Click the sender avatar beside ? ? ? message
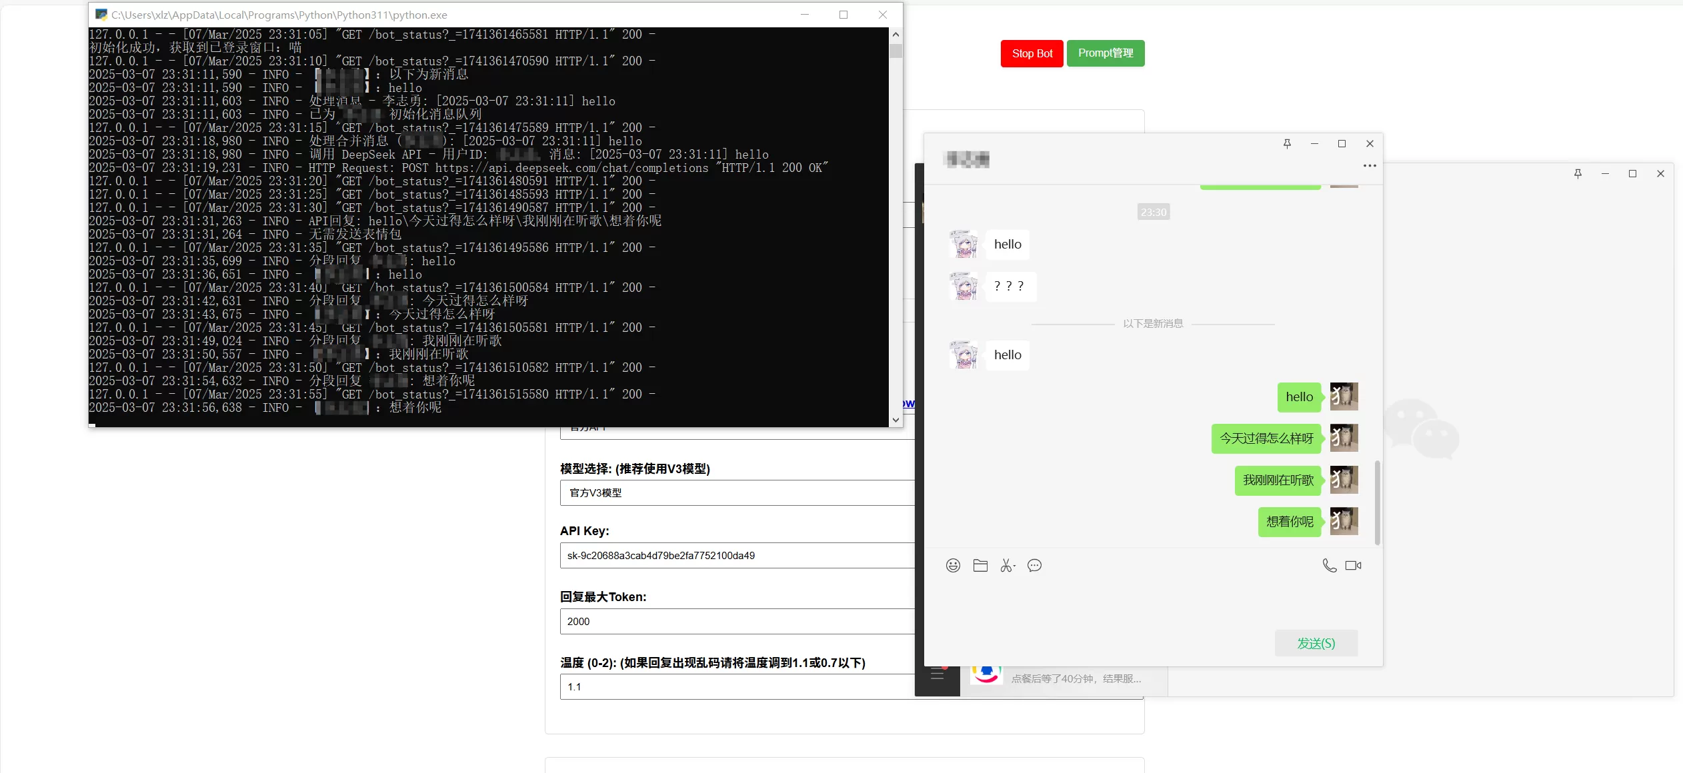 [964, 287]
